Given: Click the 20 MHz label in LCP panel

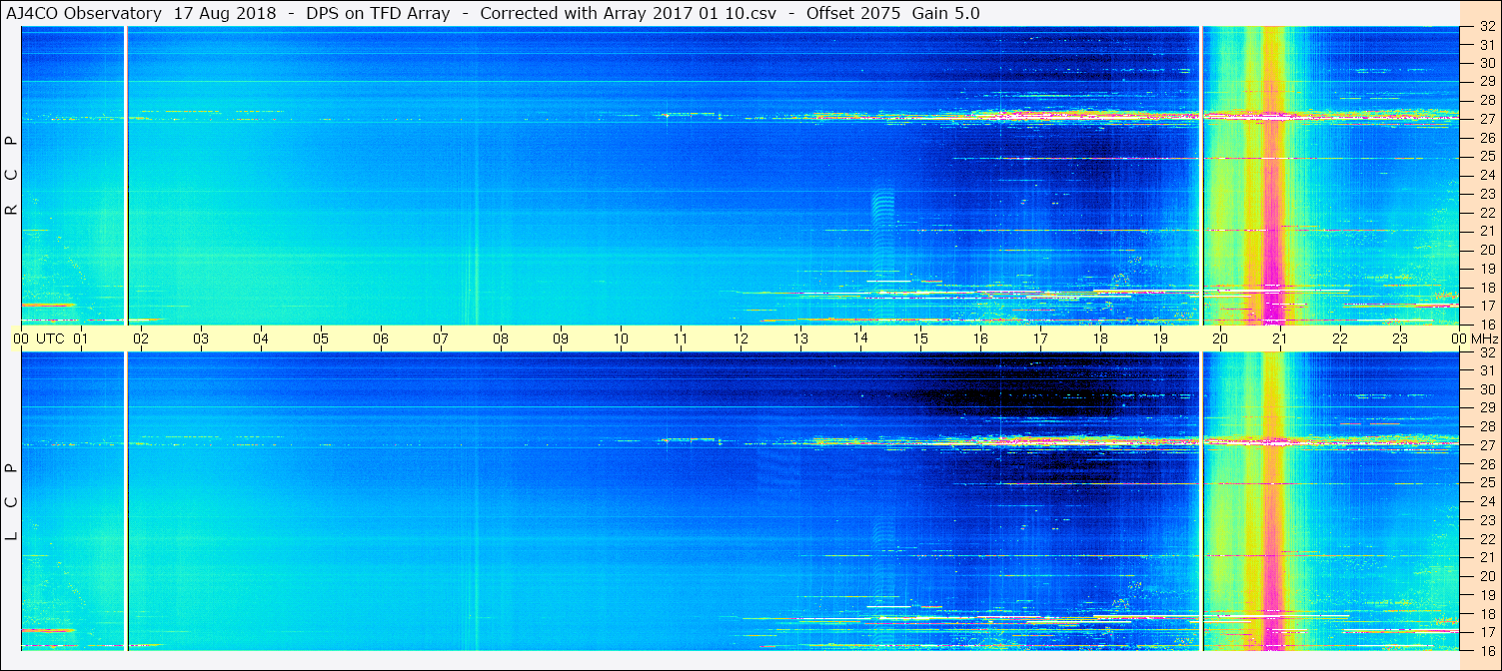Looking at the screenshot, I should tap(1487, 575).
